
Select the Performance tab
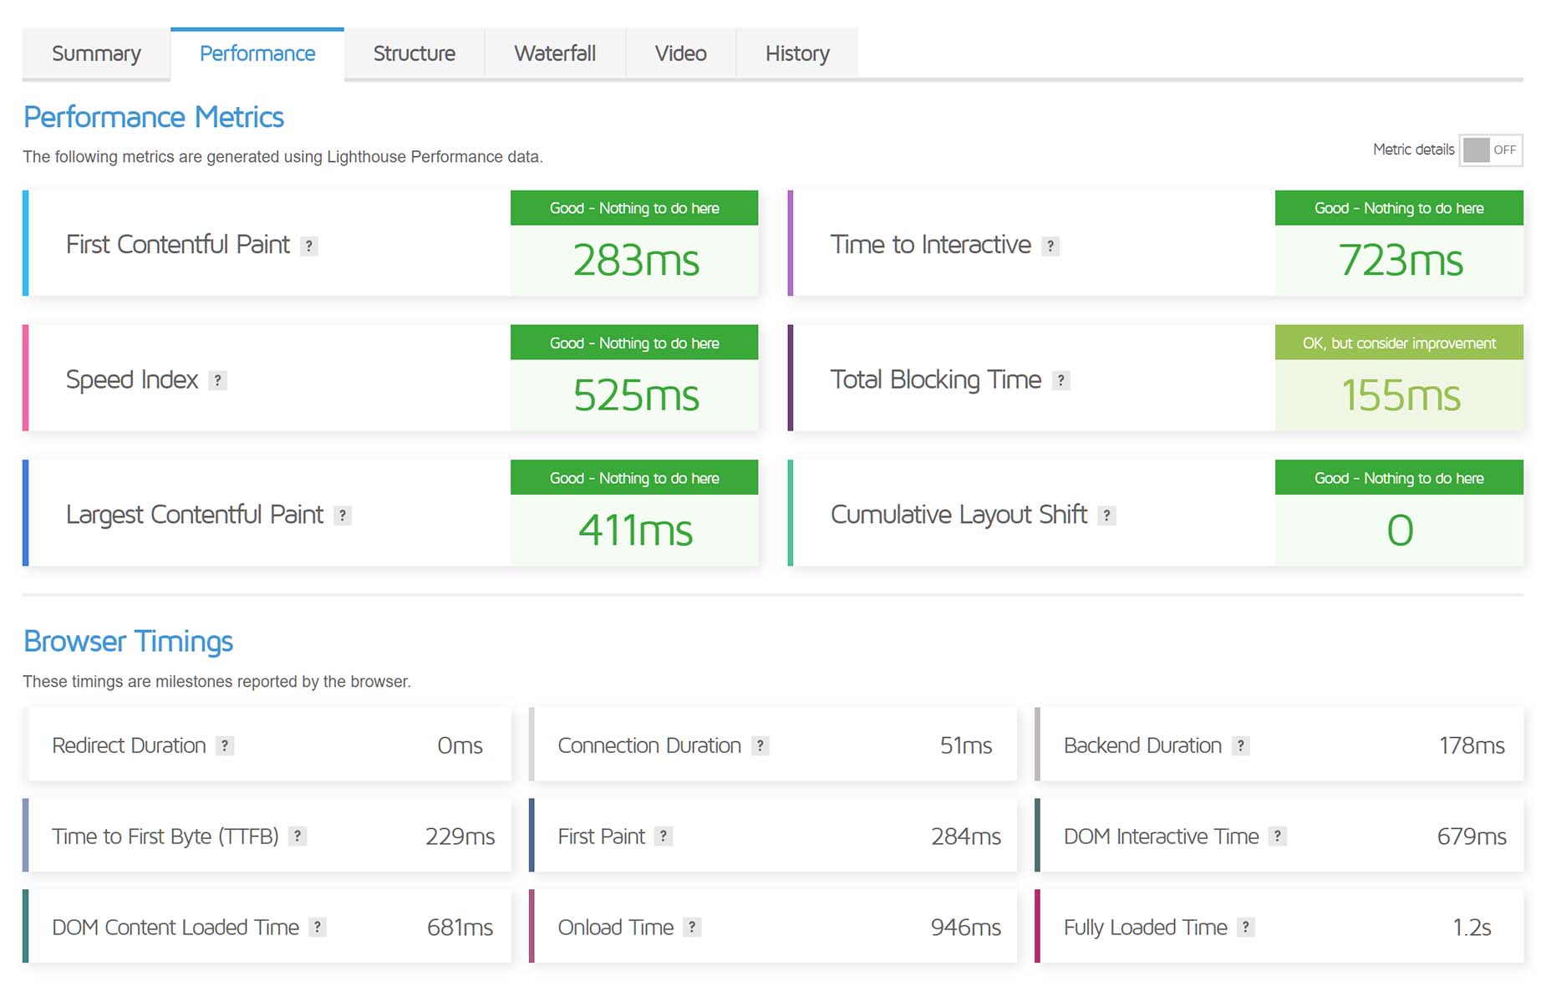(257, 53)
